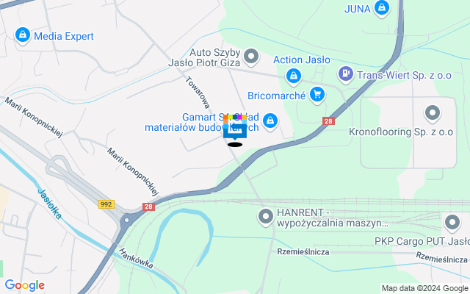Click the Bricomarché shopping cart icon
This screenshot has width=470, height=294.
point(317,95)
